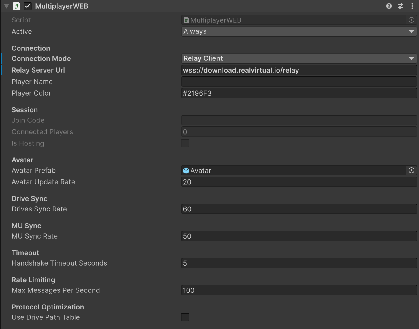Click the empty Player Name field
Image resolution: width=419 pixels, height=329 pixels.
(x=299, y=82)
